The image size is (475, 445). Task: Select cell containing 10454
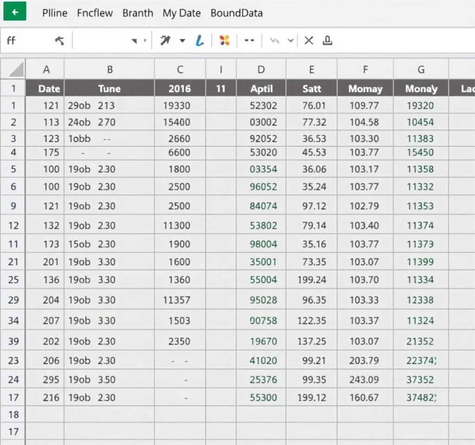pyautogui.click(x=421, y=122)
